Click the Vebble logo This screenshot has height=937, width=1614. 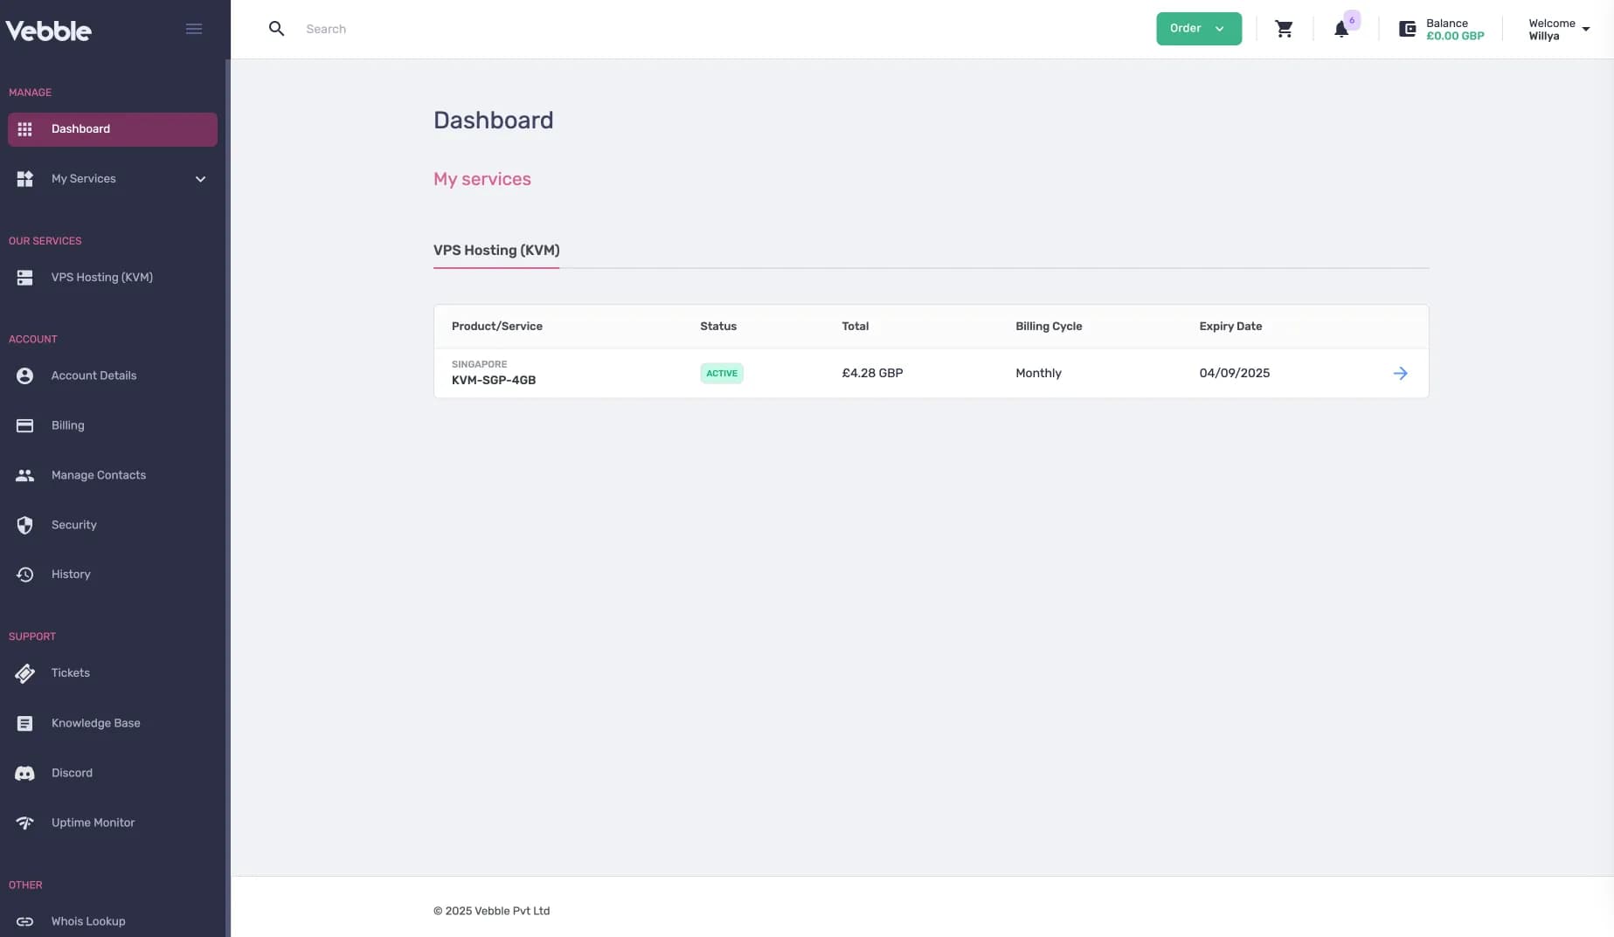49,31
